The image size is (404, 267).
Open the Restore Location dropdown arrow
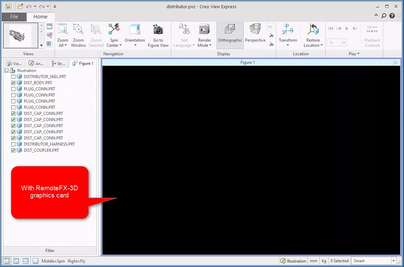(x=321, y=45)
